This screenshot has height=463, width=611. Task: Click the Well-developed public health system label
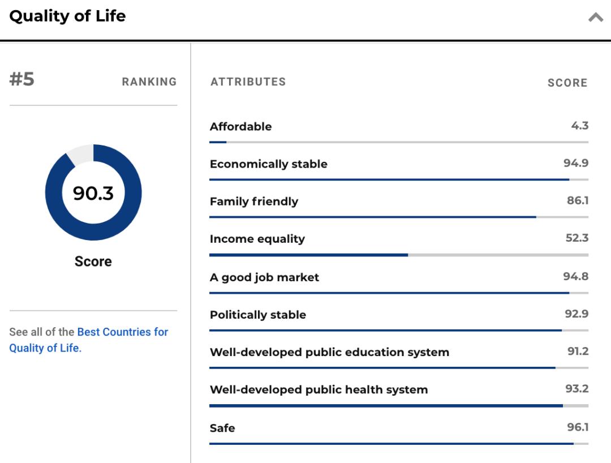(319, 390)
